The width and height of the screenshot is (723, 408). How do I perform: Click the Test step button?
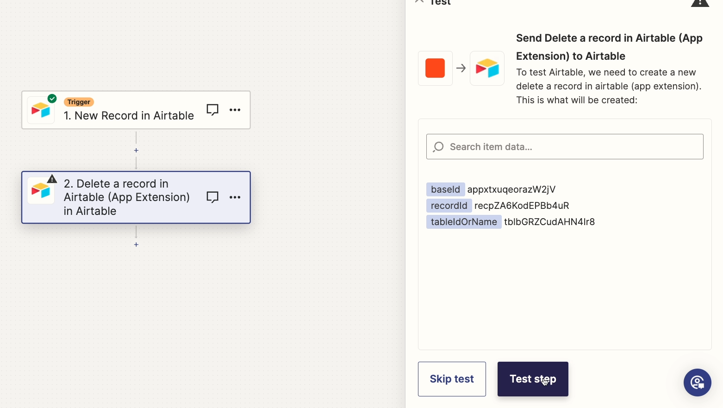point(533,379)
